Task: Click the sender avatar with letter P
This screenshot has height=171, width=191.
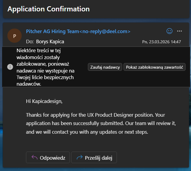Action: (x=14, y=36)
